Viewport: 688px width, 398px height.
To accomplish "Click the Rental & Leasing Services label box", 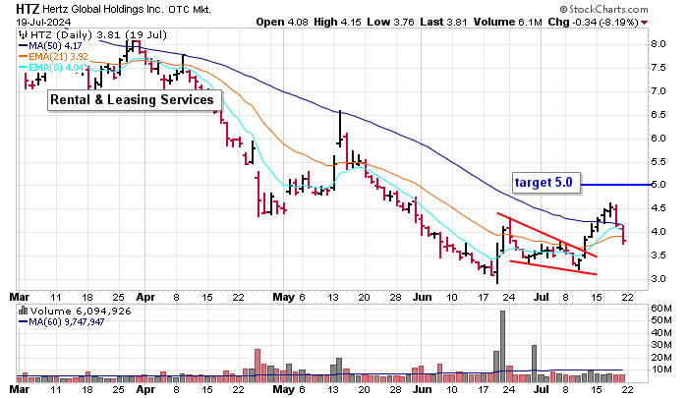I will click(x=135, y=100).
